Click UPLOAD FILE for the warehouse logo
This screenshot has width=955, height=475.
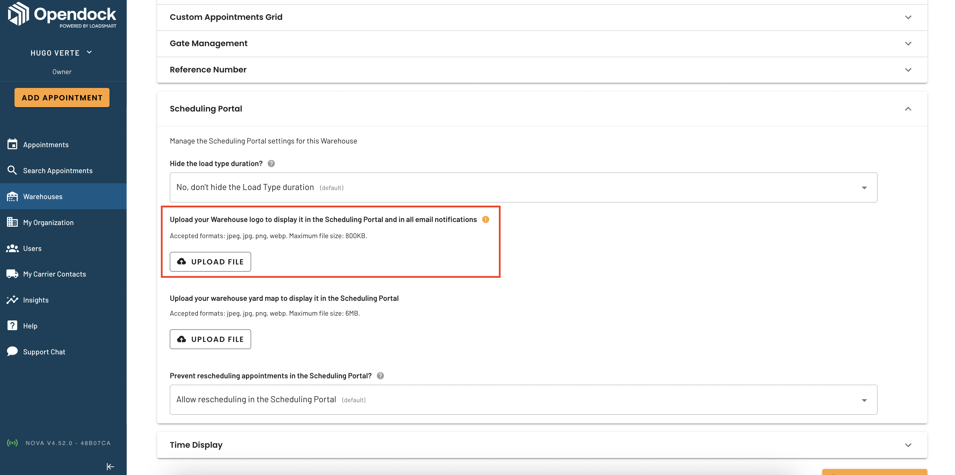click(x=210, y=261)
